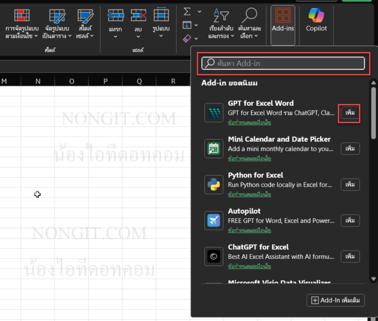
Task: Click the add-in list scrollbar thumb
Action: pyautogui.click(x=373, y=113)
